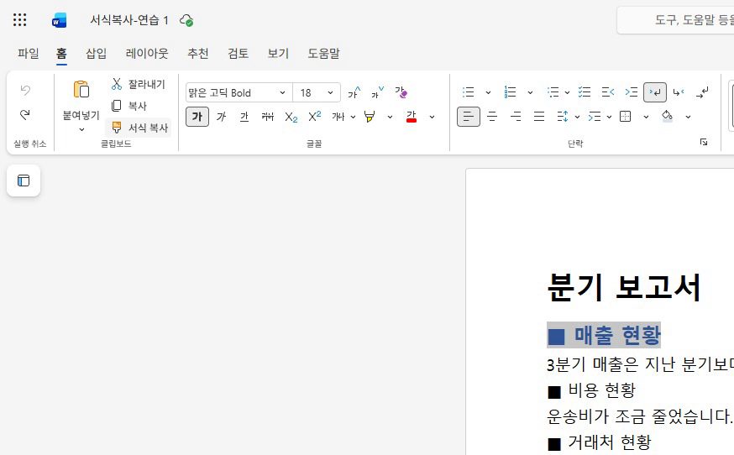
Task: Click the special indent icon
Action: click(x=594, y=117)
